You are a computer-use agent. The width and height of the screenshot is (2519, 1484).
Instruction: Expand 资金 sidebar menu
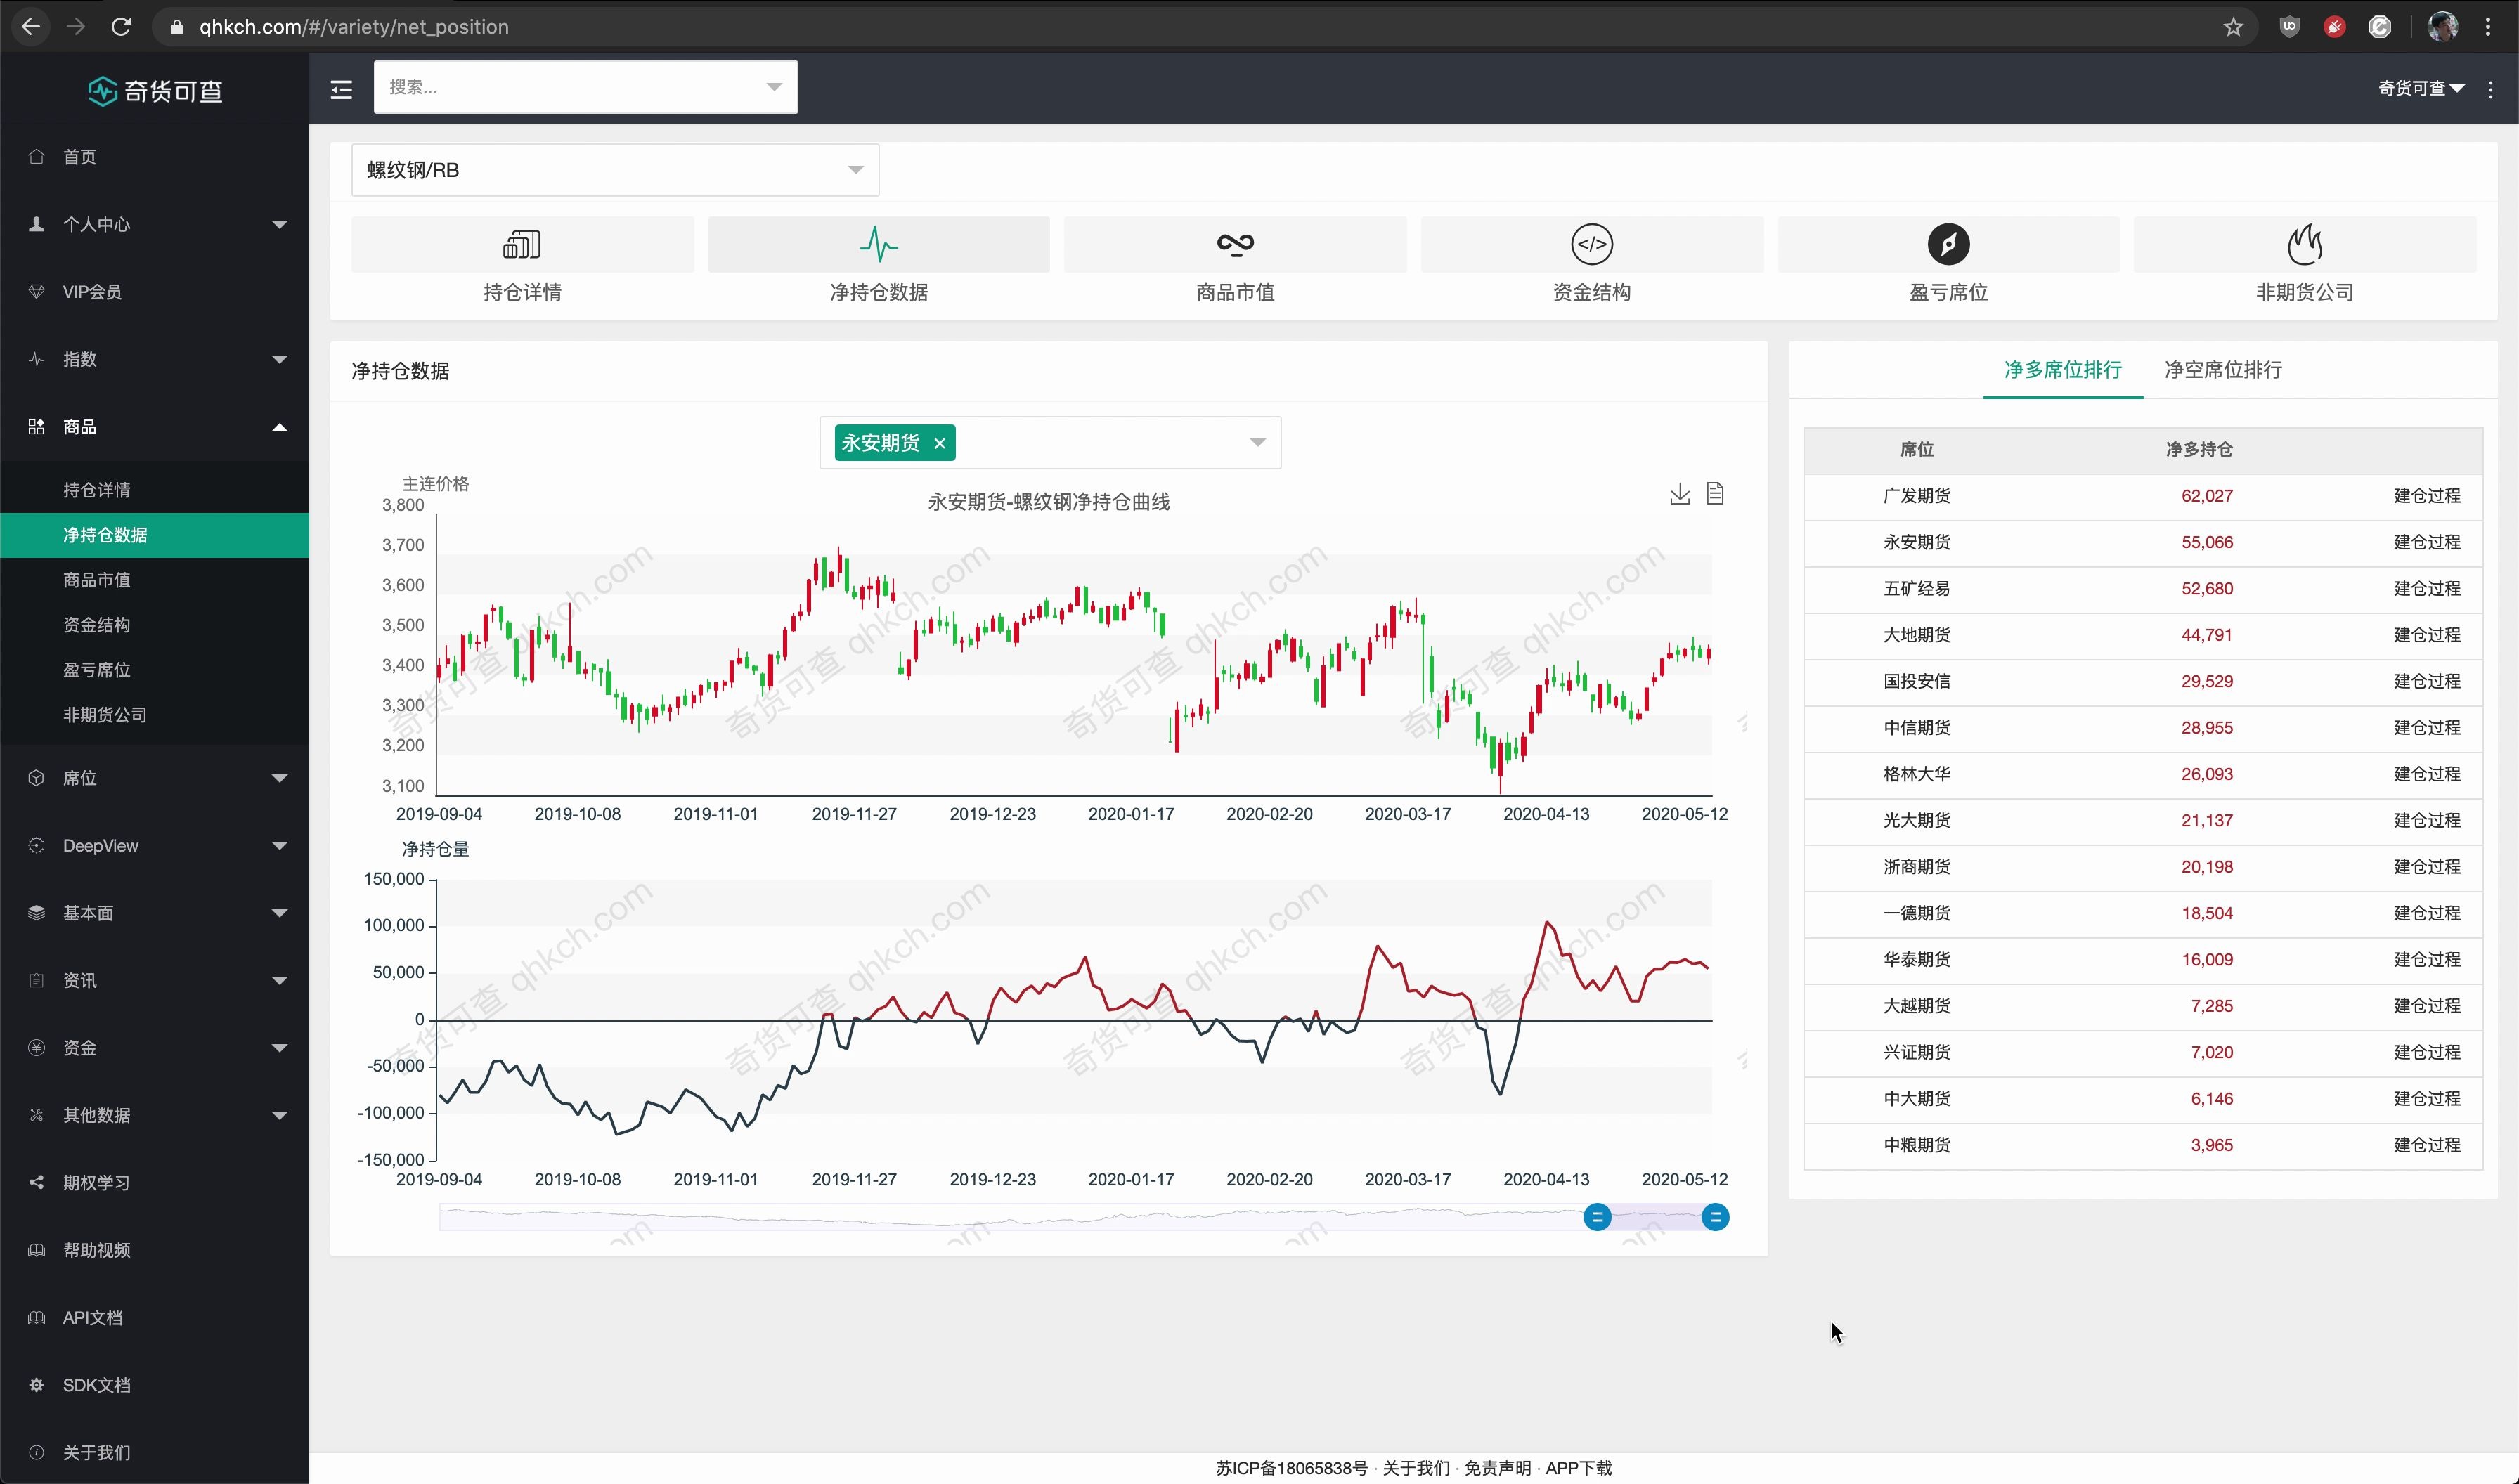click(155, 1048)
